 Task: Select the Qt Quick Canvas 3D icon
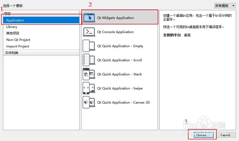(89, 102)
